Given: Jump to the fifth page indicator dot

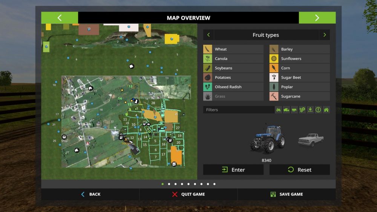Looking at the screenshot, I should [x=188, y=184].
